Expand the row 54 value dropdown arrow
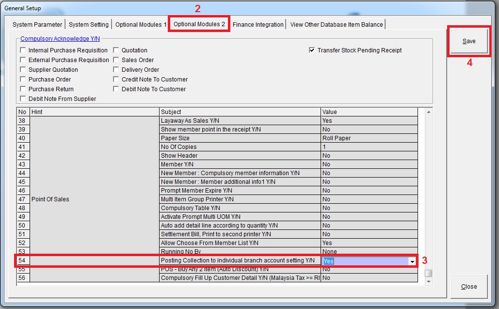 412,261
